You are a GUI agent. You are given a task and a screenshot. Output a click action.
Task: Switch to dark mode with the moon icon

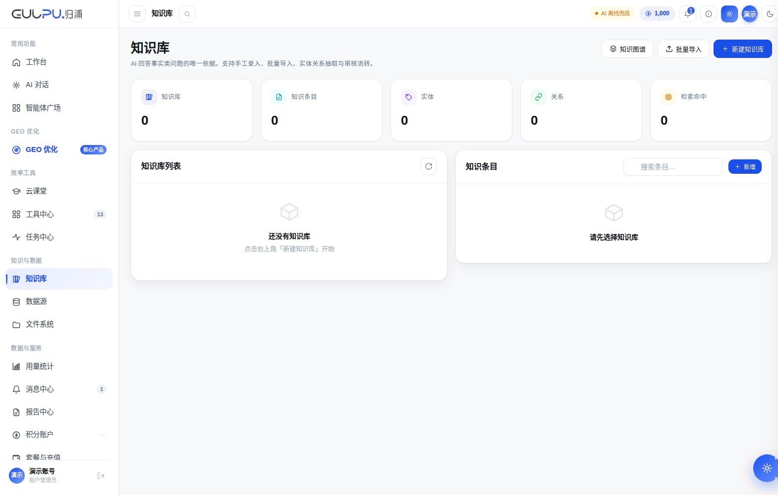(x=770, y=14)
